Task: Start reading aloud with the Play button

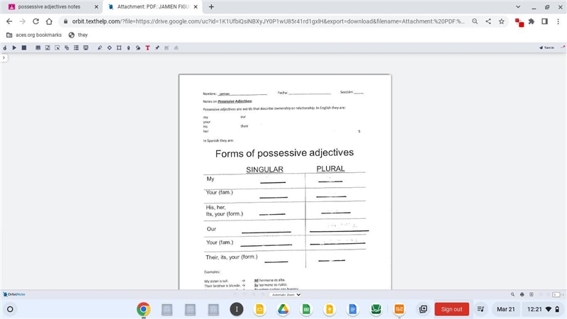Action: (x=14, y=47)
